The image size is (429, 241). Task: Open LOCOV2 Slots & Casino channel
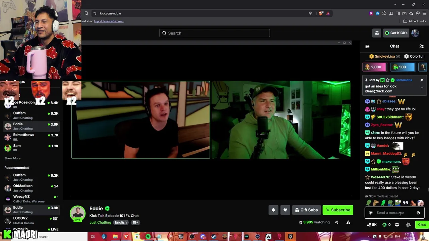[x=32, y=220]
